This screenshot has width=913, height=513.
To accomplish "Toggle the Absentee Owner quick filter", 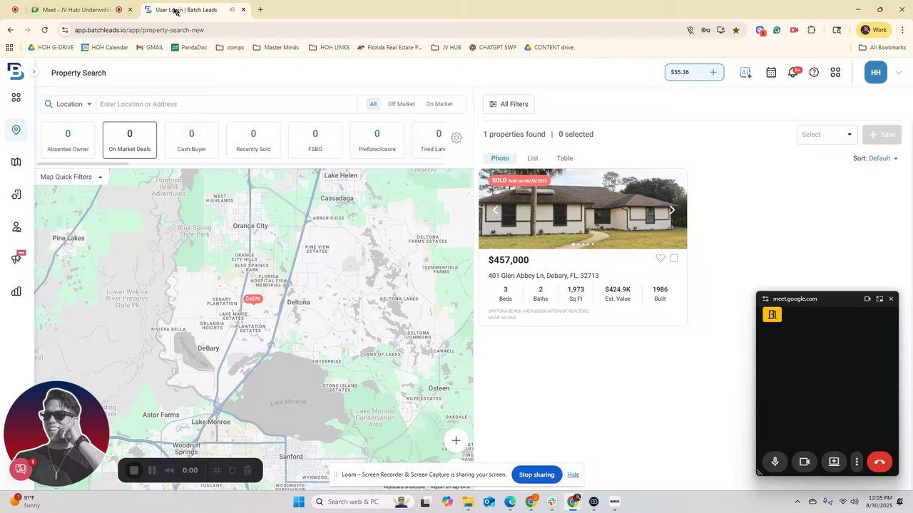I will pos(68,140).
